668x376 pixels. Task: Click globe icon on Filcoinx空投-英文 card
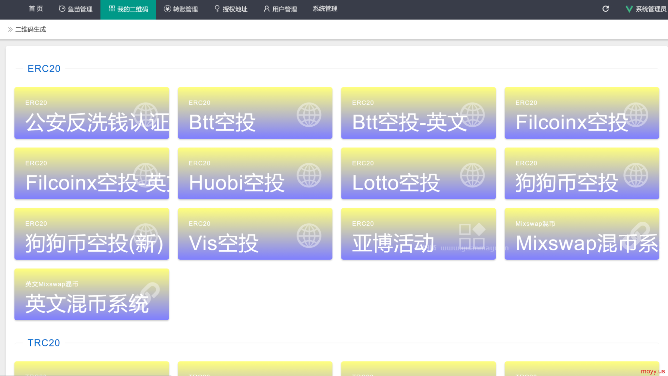[145, 175]
